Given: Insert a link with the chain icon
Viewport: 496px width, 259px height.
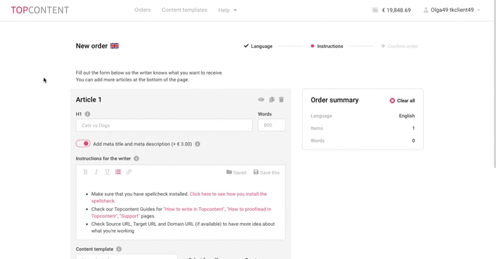Looking at the screenshot, I should [x=129, y=172].
